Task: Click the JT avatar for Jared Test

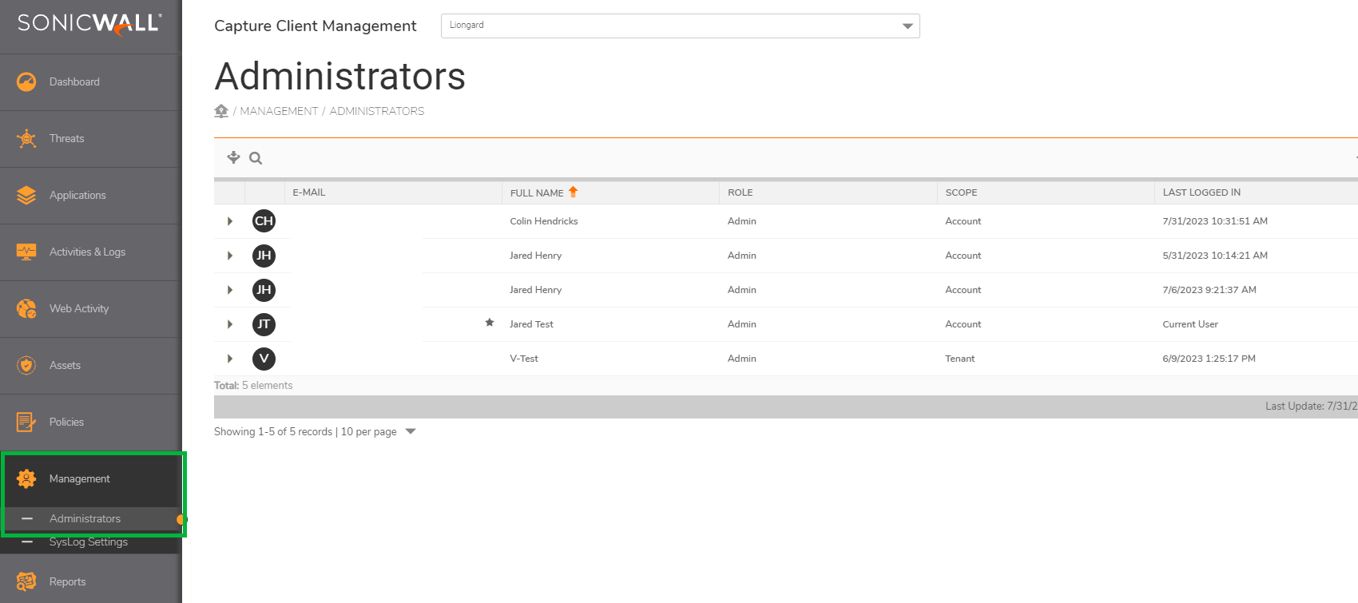Action: (x=264, y=324)
